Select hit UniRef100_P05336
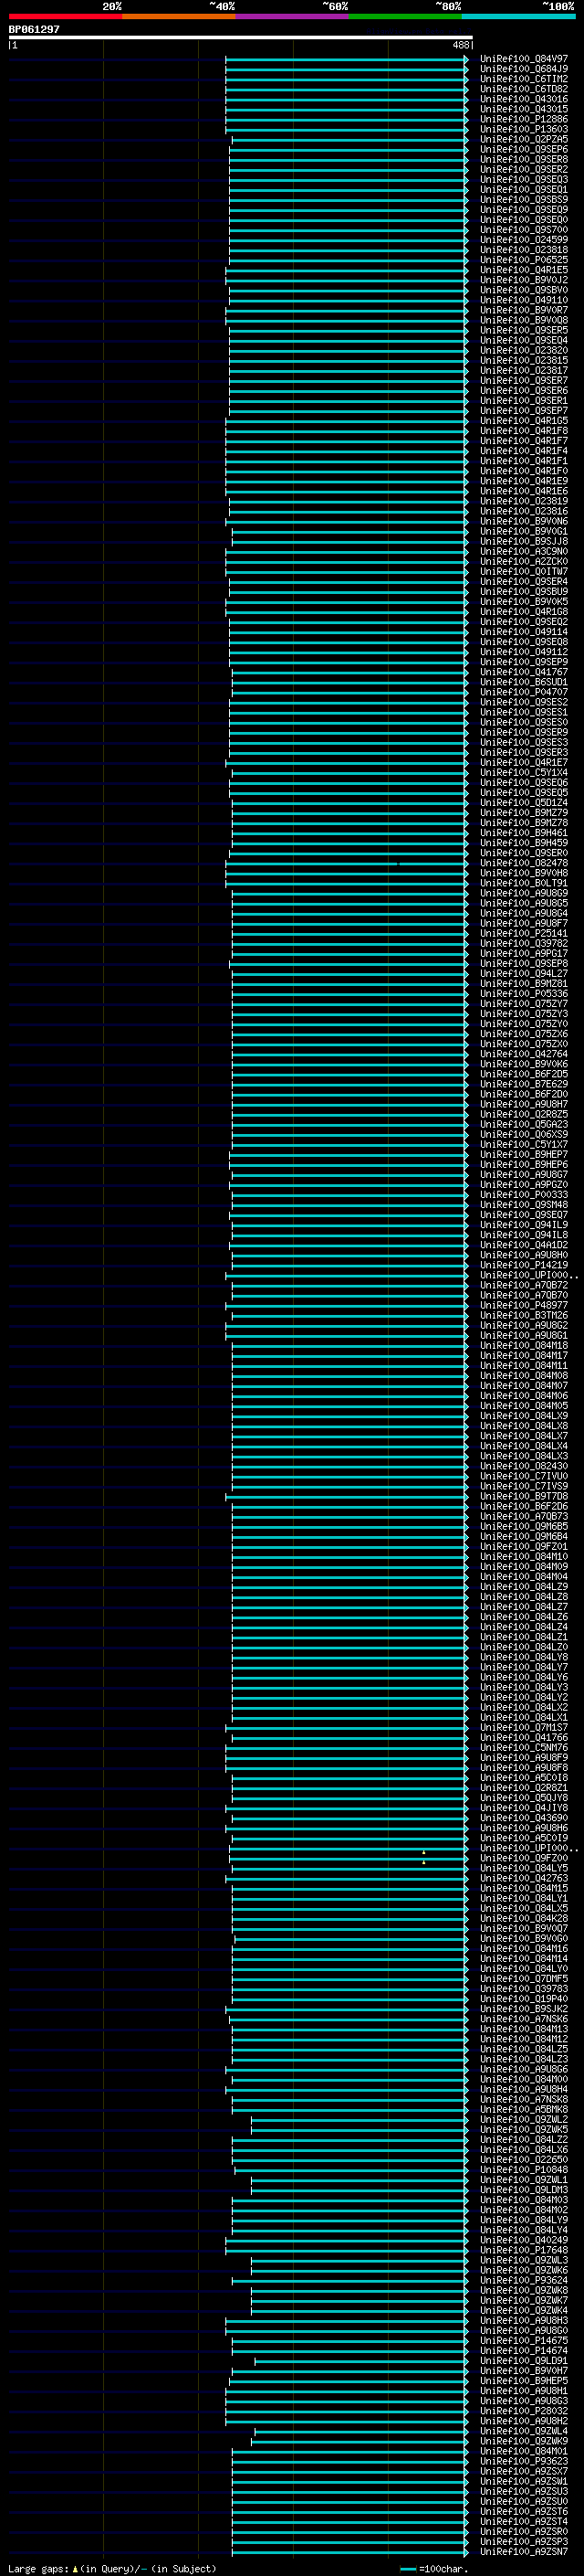The height and width of the screenshot is (2576, 584). (524, 994)
